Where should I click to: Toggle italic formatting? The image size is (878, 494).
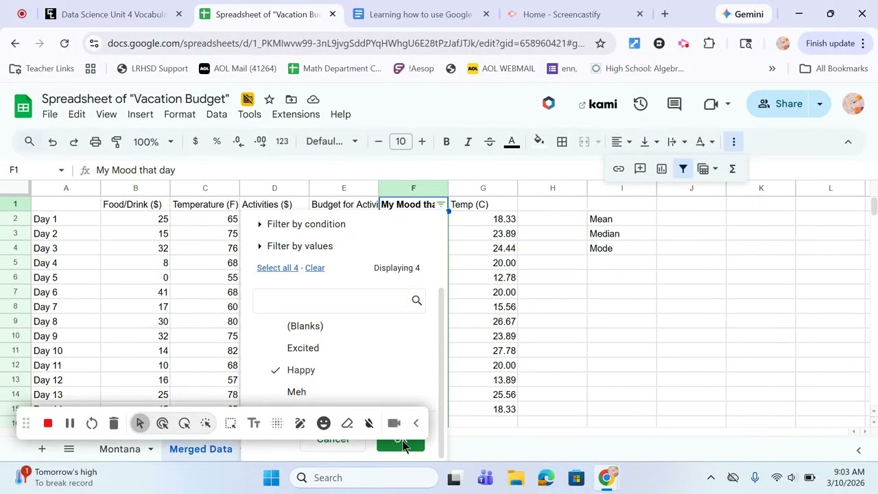(x=468, y=142)
